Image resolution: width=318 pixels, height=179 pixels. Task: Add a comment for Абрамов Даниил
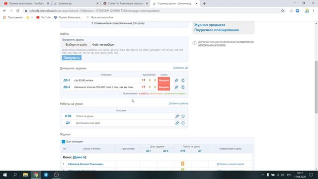click(230, 164)
